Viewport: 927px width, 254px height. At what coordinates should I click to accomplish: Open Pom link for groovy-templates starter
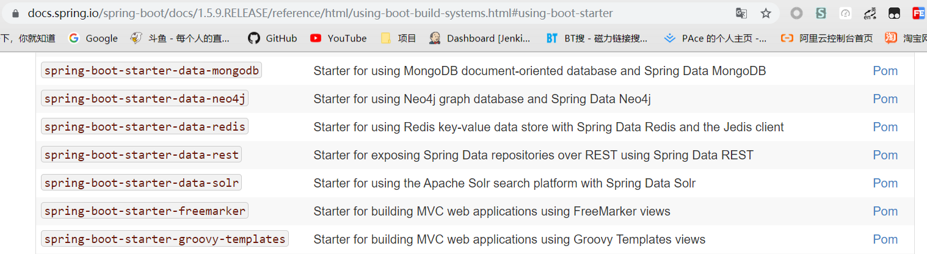(x=885, y=239)
